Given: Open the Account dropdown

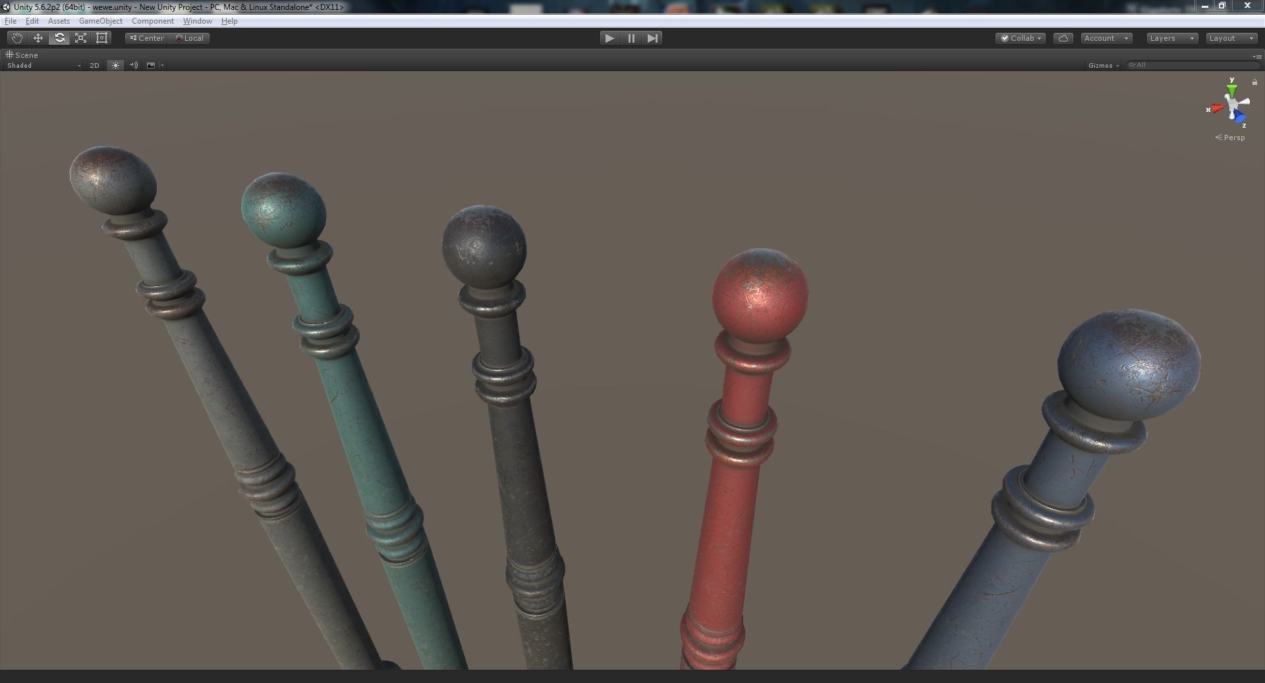Looking at the screenshot, I should point(1106,38).
